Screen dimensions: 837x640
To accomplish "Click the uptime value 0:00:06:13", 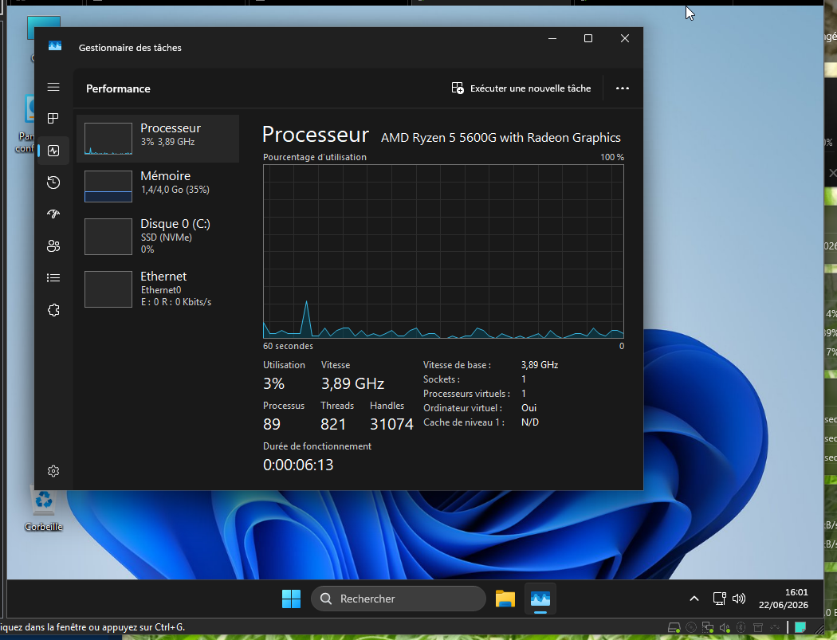I will (x=298, y=465).
